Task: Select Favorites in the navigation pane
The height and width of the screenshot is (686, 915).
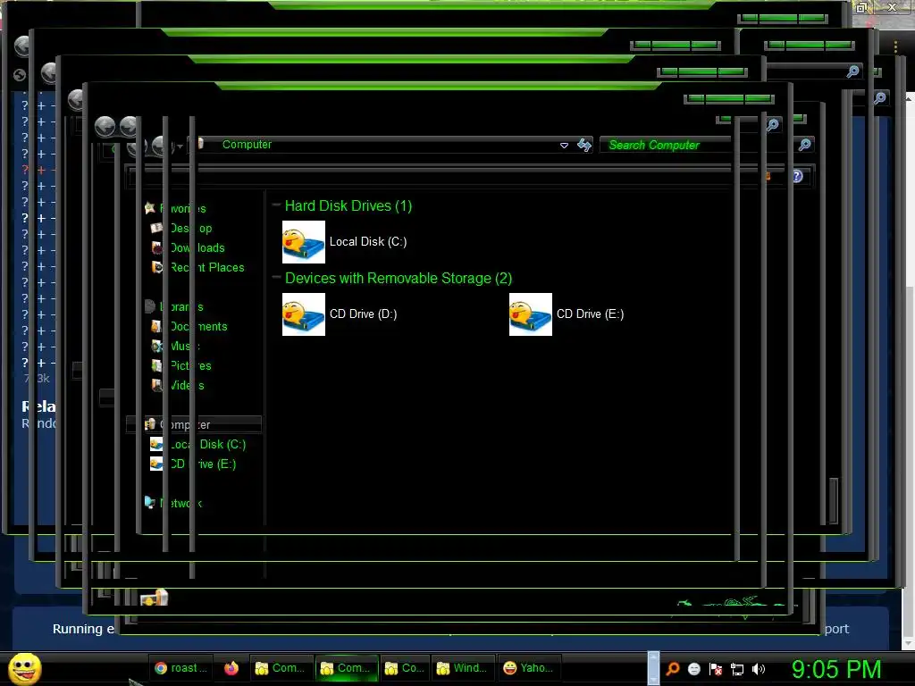Action: (x=175, y=208)
